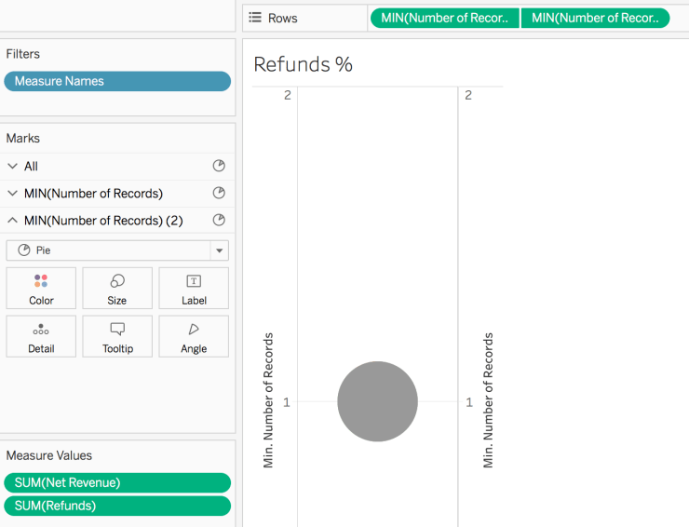Open the Size marks card
Image resolution: width=689 pixels, height=527 pixels.
coord(117,289)
